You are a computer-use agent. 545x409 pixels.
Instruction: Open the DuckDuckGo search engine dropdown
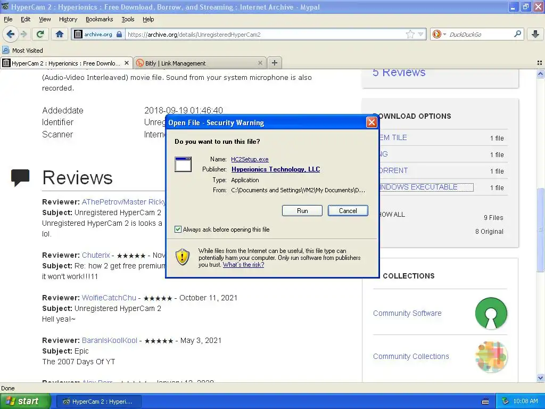439,34
